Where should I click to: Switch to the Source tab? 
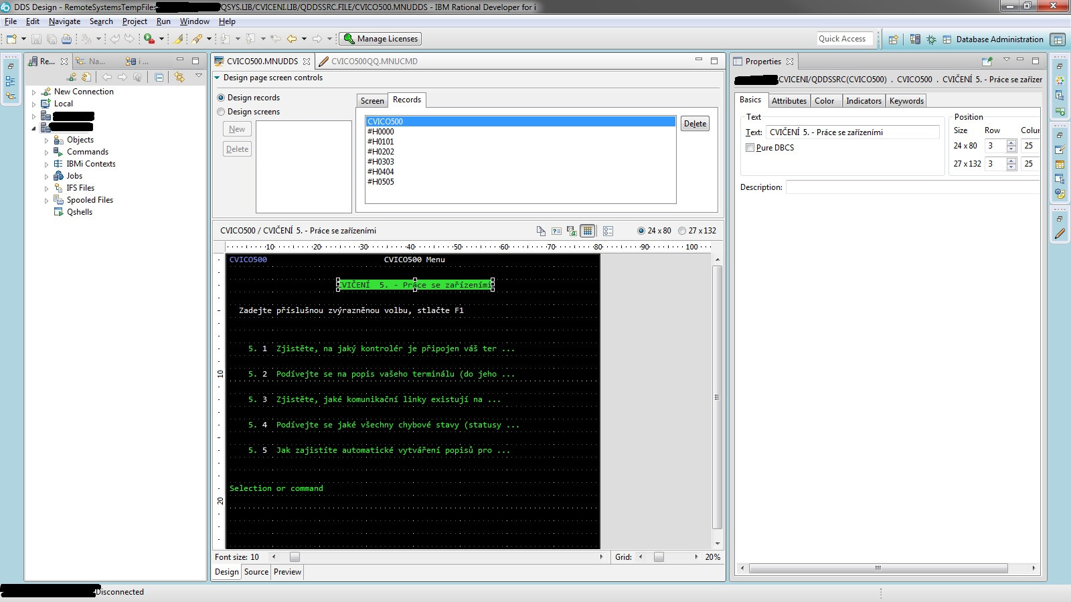pyautogui.click(x=256, y=572)
